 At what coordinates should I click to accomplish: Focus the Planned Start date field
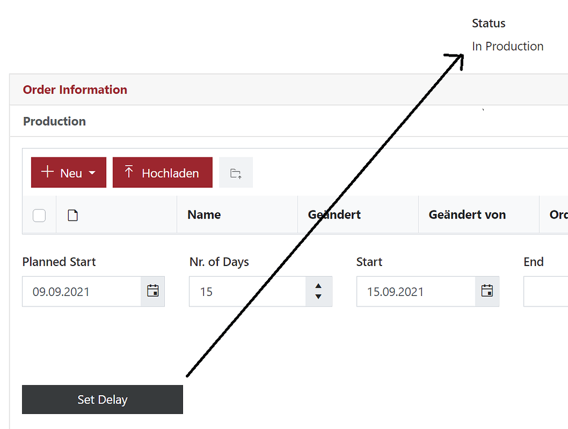[x=82, y=292]
